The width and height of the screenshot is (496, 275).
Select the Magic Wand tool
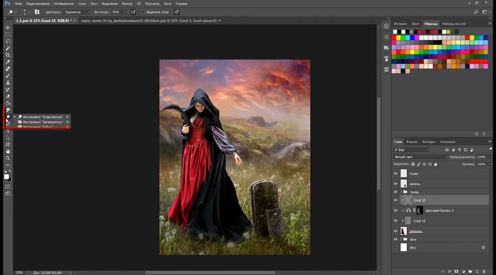8,48
